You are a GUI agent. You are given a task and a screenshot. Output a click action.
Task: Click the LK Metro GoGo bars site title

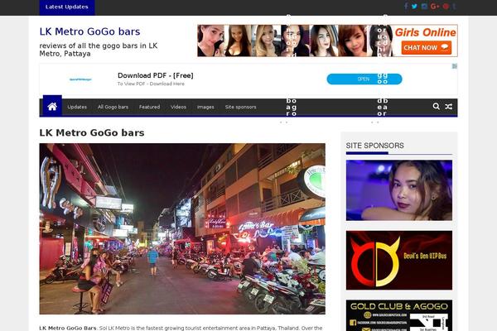(x=89, y=31)
